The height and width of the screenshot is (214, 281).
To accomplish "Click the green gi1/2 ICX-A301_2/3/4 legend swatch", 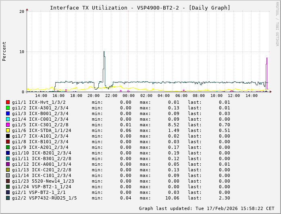I will [x=8, y=108].
